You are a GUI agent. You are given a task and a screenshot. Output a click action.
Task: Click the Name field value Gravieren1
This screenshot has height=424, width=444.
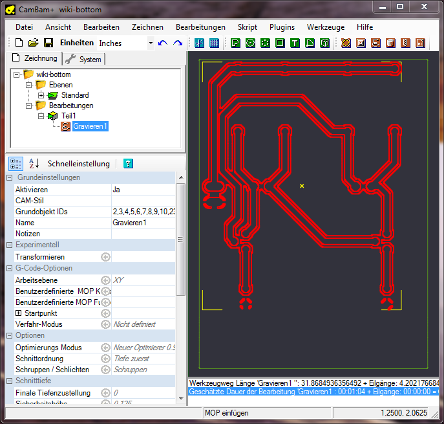129,222
